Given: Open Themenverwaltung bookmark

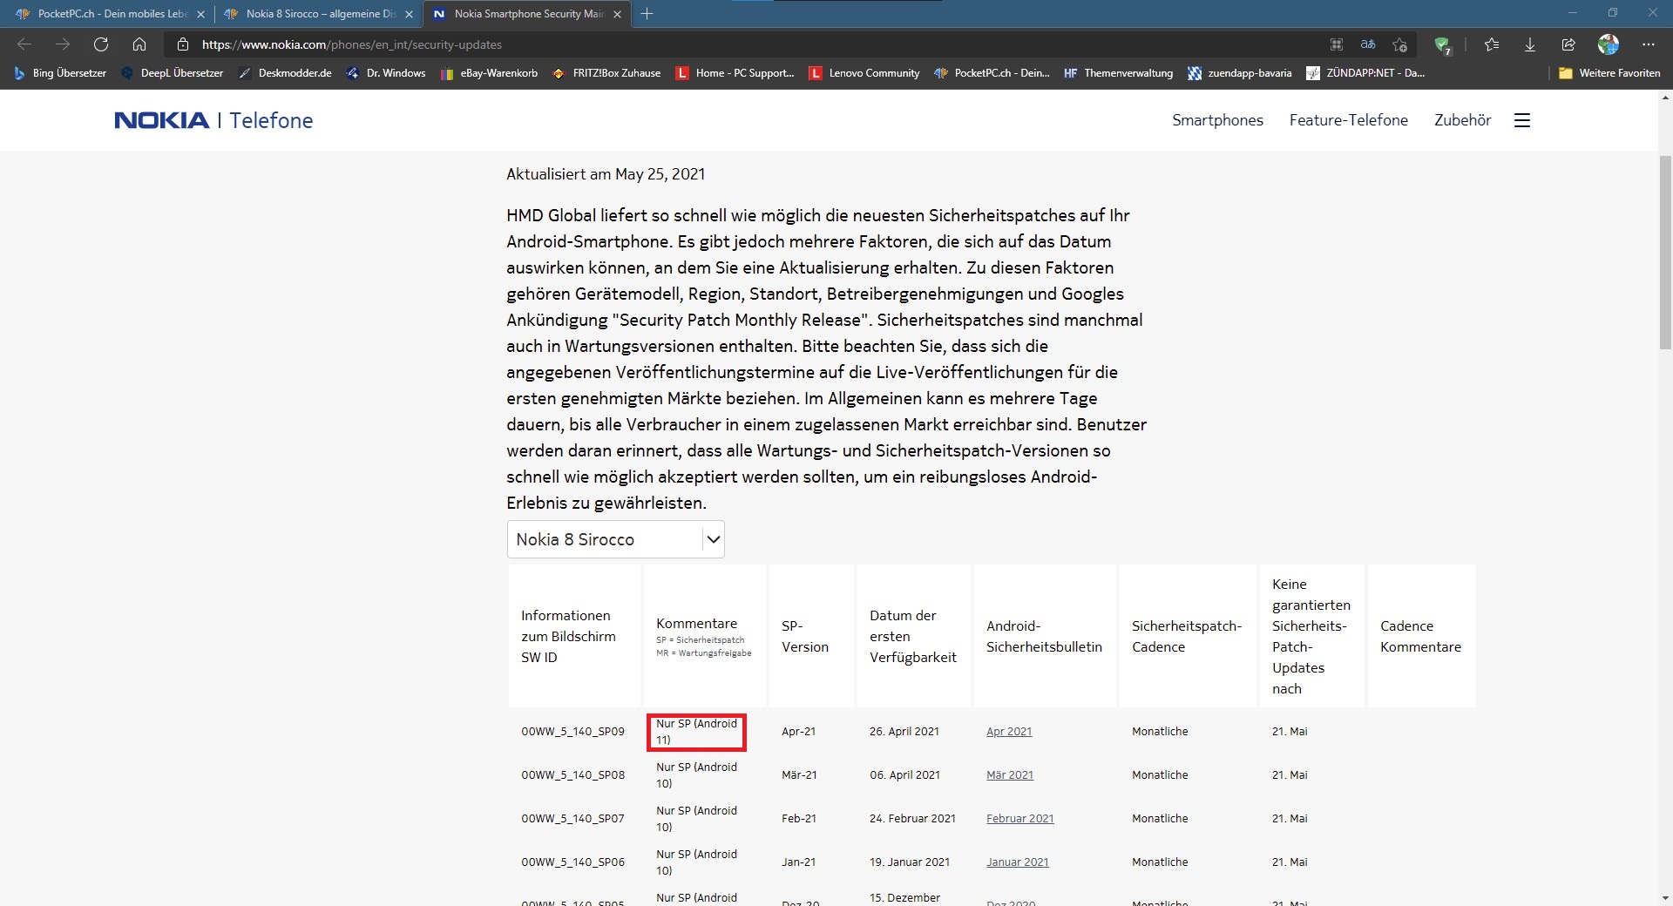Looking at the screenshot, I should pos(1118,73).
